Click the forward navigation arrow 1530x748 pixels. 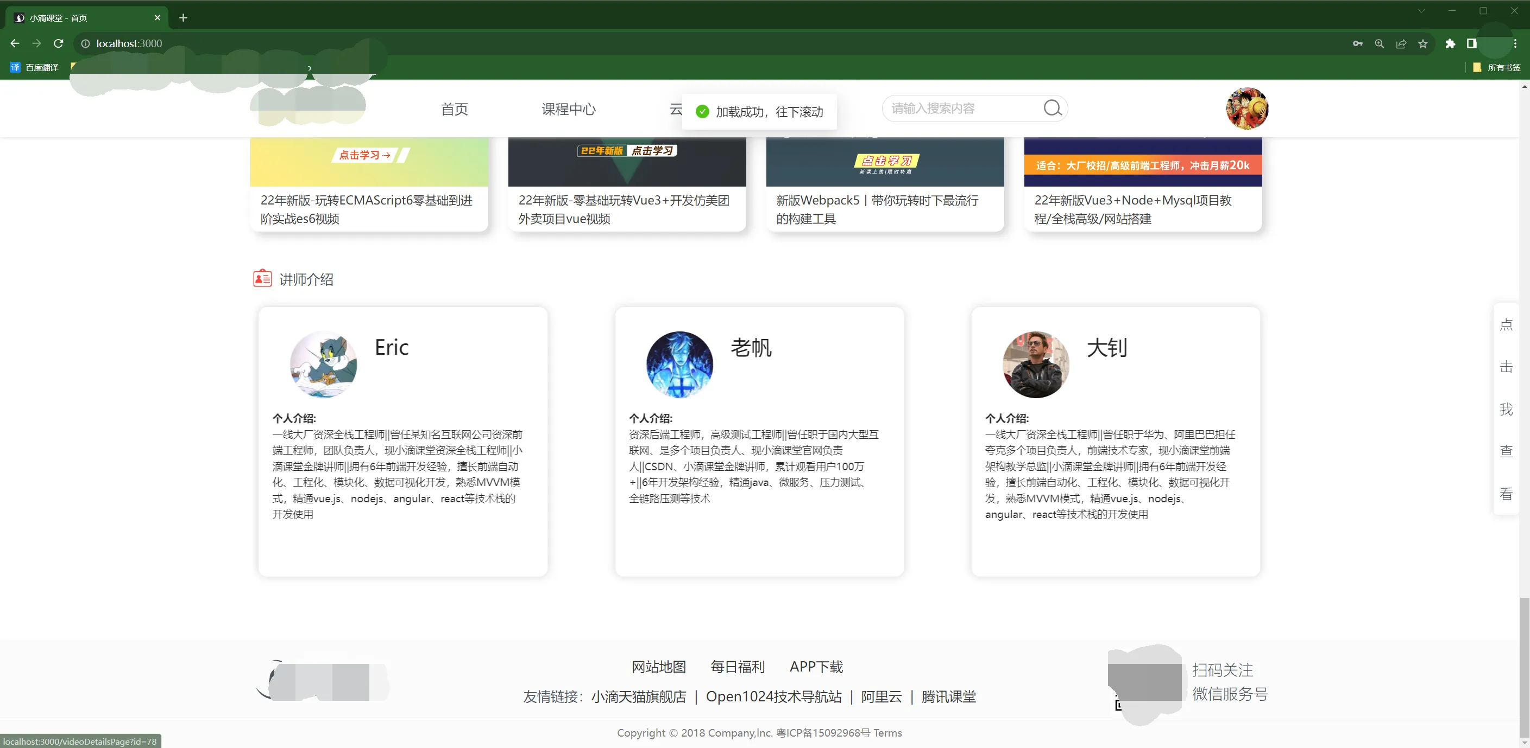[37, 43]
